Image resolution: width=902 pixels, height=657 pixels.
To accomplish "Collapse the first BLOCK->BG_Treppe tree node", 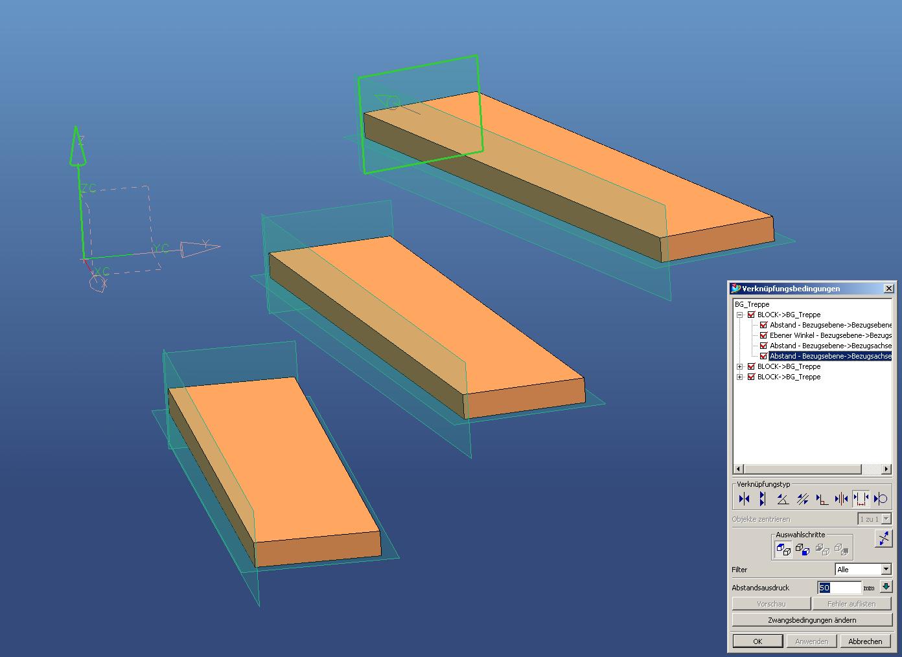I will (x=739, y=315).
